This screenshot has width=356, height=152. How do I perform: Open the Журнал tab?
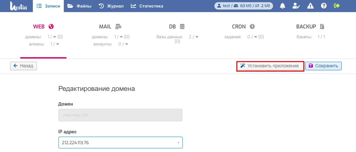(x=111, y=6)
